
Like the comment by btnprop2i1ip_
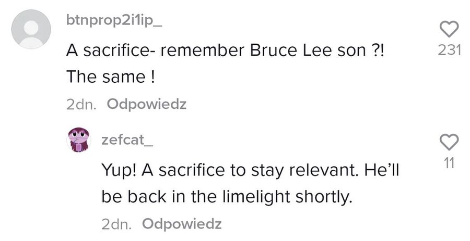(x=449, y=29)
